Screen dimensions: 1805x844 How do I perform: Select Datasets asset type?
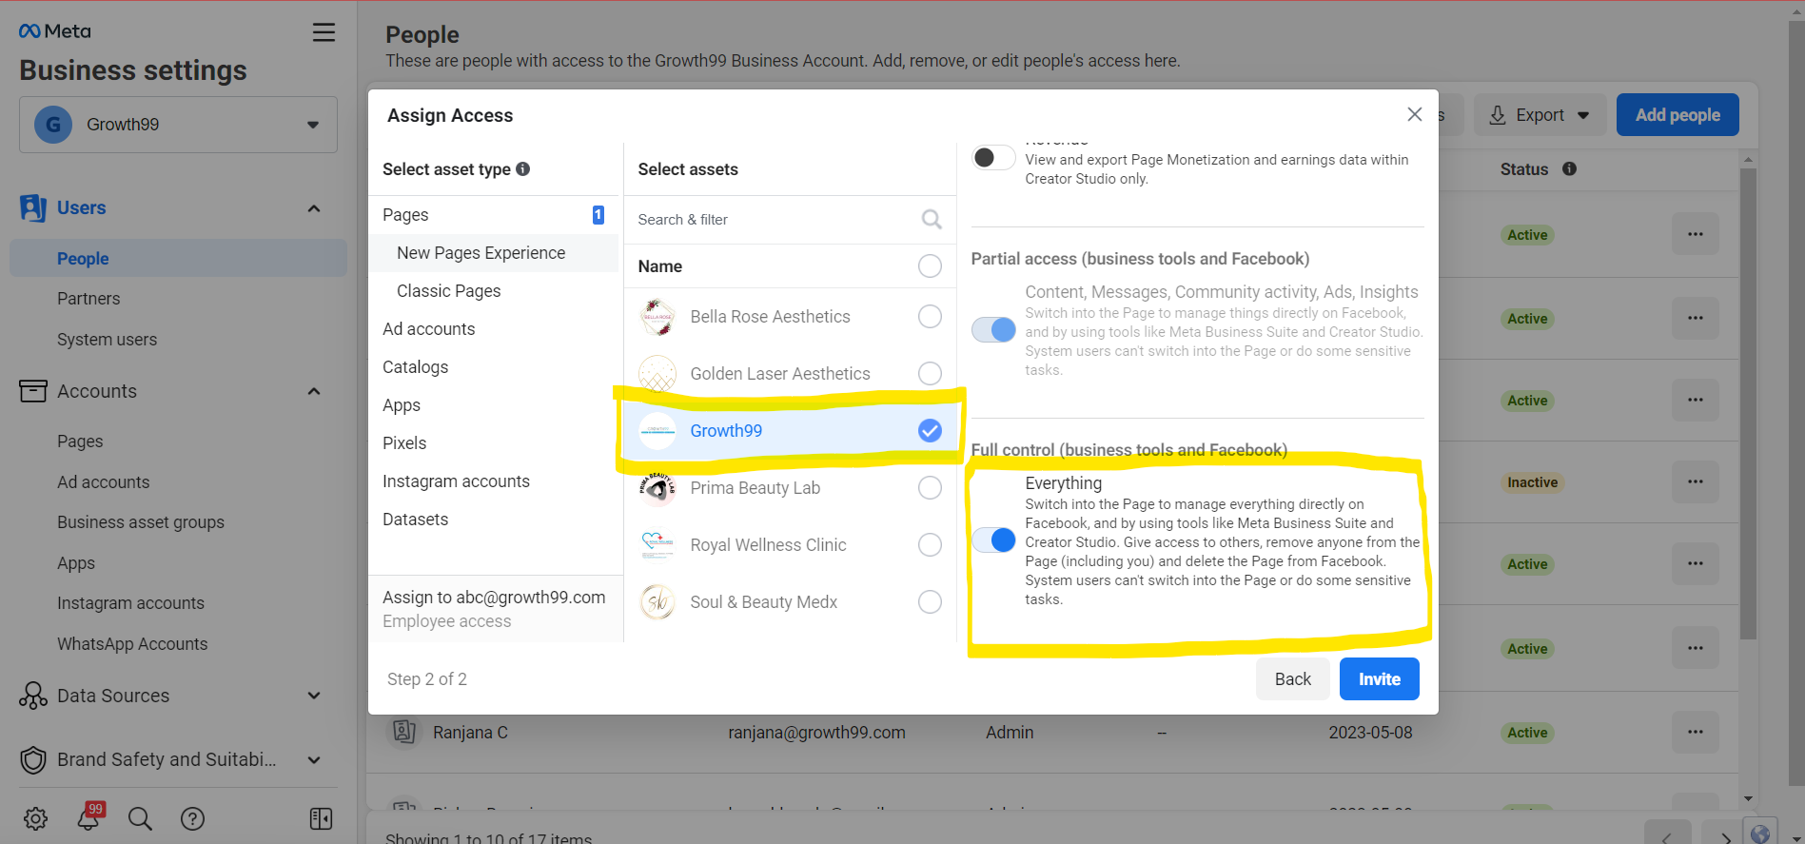point(493,520)
